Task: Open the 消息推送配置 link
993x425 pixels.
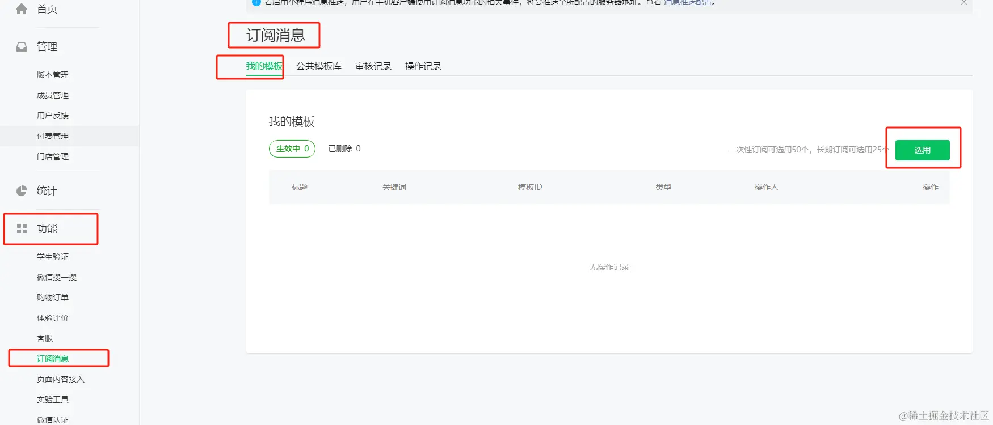Action: pyautogui.click(x=688, y=2)
